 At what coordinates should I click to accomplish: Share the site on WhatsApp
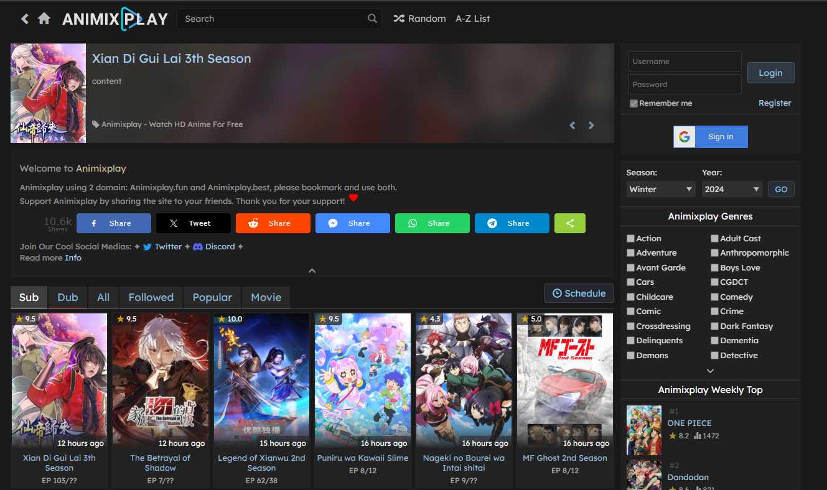pos(432,223)
